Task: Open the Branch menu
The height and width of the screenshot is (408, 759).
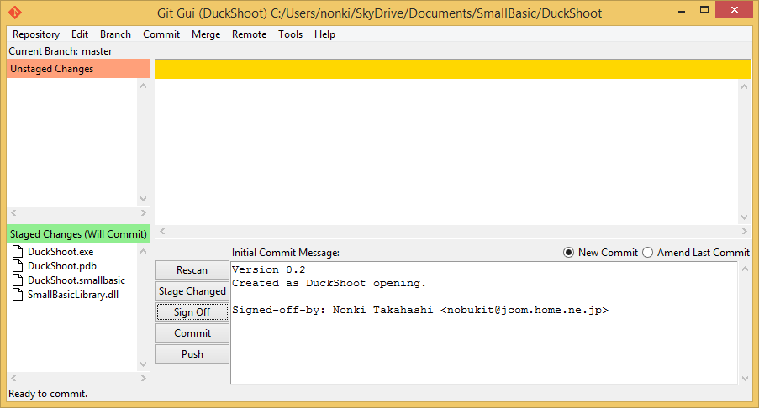Action: click(x=116, y=34)
